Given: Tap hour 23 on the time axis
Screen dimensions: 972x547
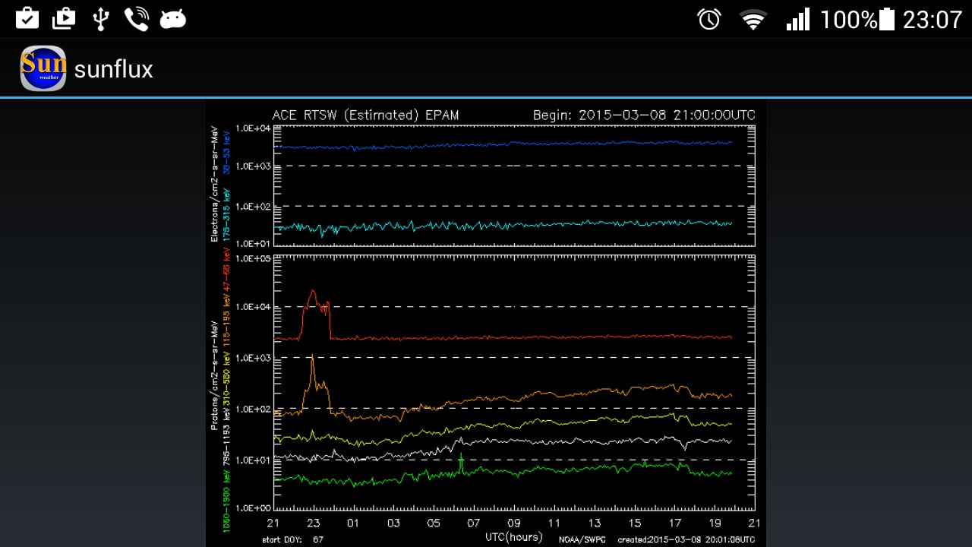Looking at the screenshot, I should pyautogui.click(x=313, y=523).
